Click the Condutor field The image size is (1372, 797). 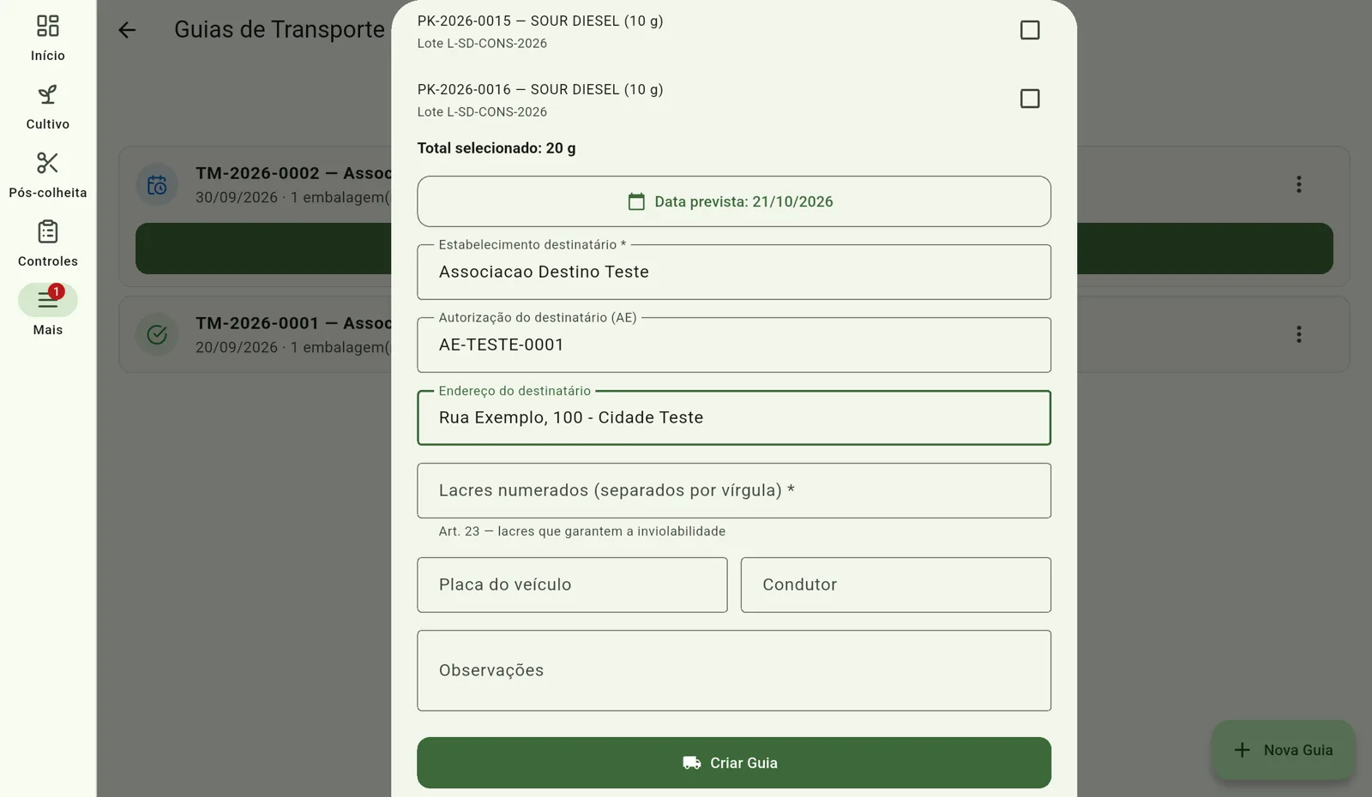pyautogui.click(x=896, y=584)
